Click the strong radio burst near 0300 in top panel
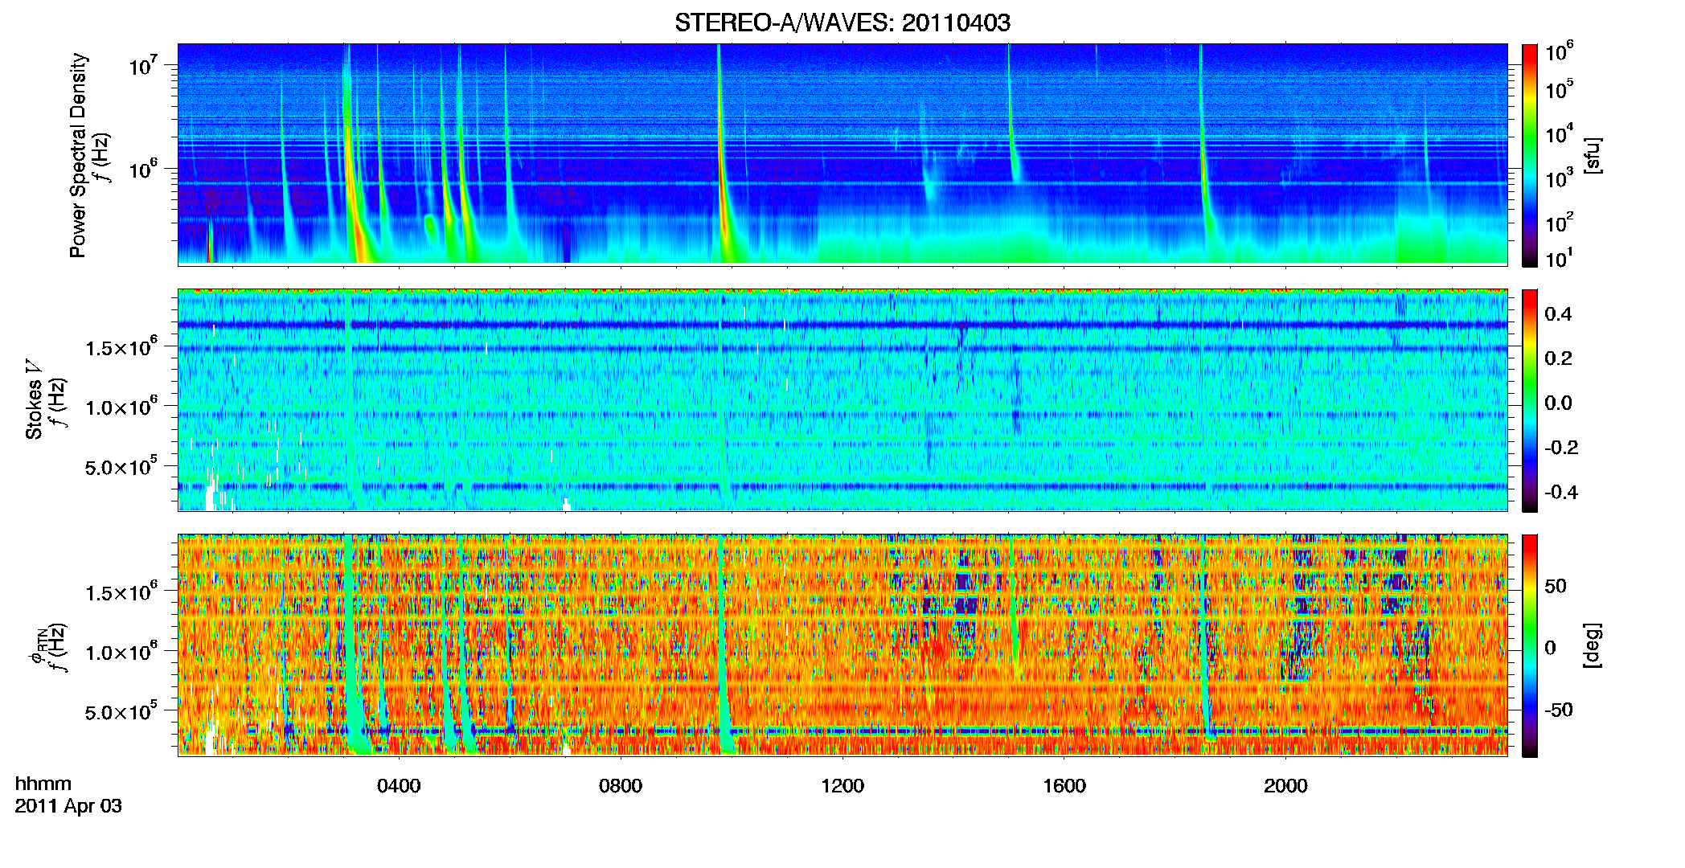 pyautogui.click(x=352, y=177)
